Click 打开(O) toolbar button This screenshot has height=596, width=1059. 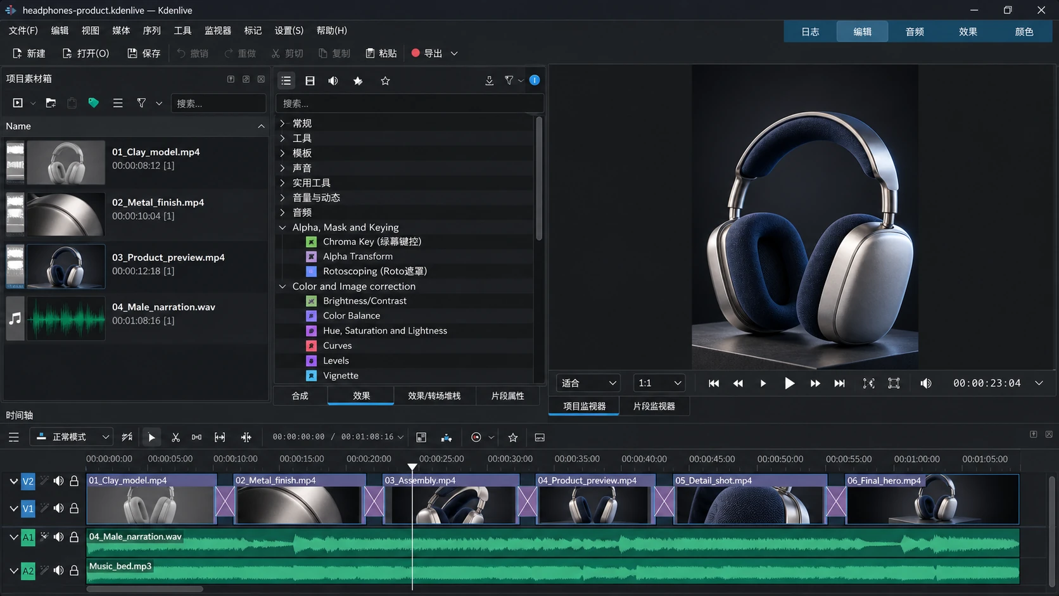tap(86, 53)
